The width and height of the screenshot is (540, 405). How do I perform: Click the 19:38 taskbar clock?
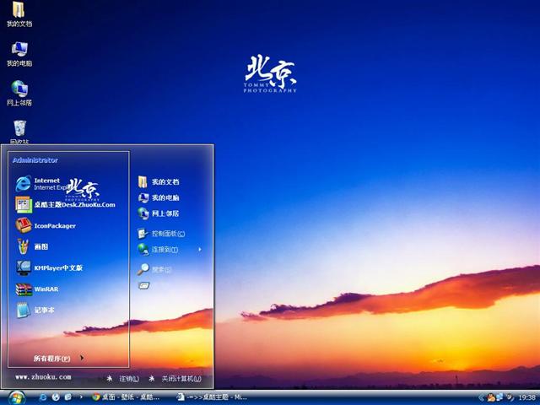[x=526, y=398]
